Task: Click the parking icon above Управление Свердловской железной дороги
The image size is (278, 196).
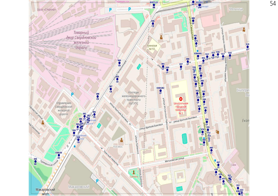Action: (72, 94)
